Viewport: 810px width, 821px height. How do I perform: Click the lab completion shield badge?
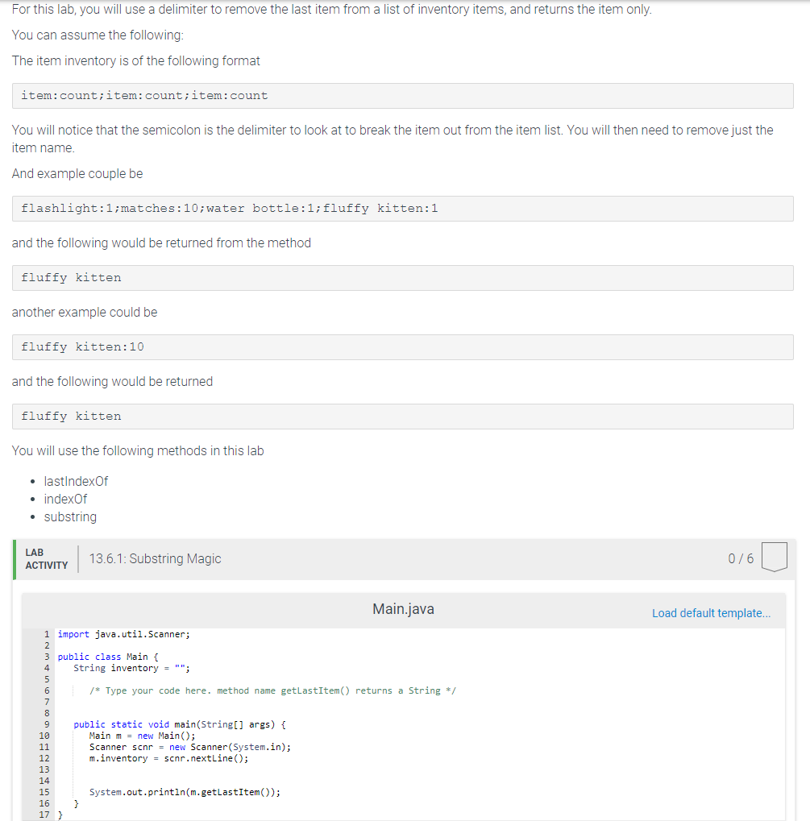click(x=774, y=558)
